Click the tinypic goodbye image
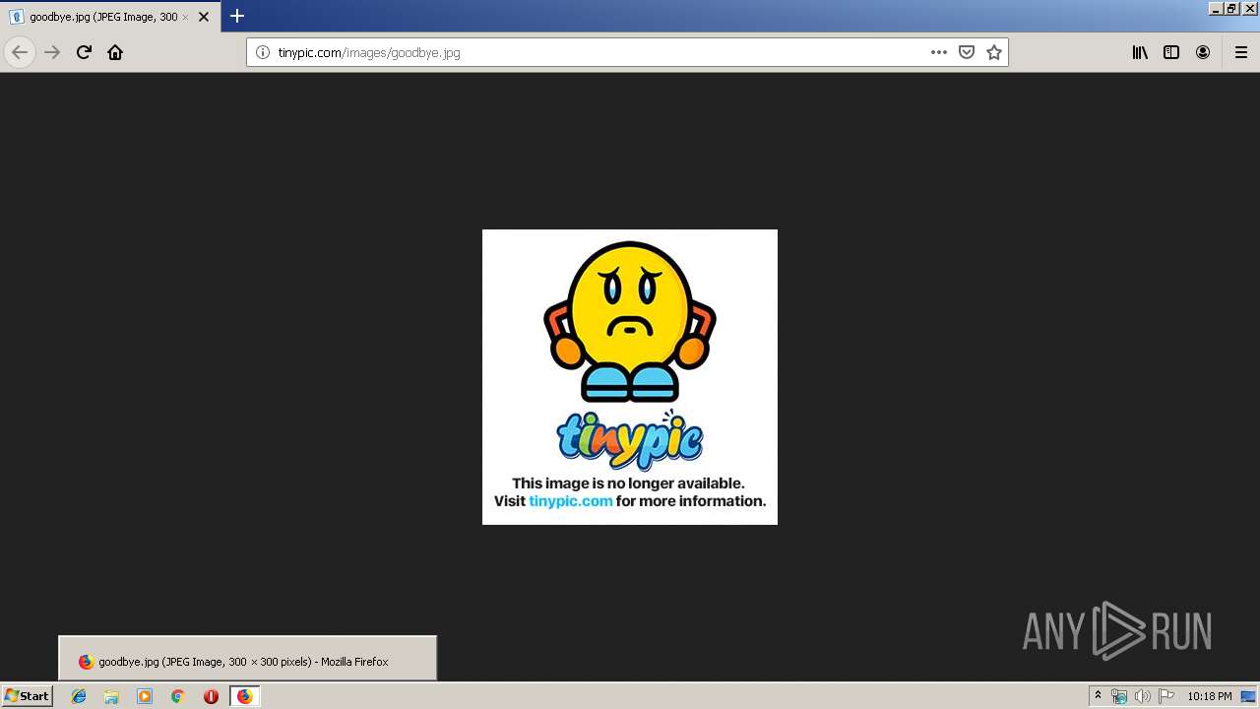The height and width of the screenshot is (709, 1260). coord(630,377)
